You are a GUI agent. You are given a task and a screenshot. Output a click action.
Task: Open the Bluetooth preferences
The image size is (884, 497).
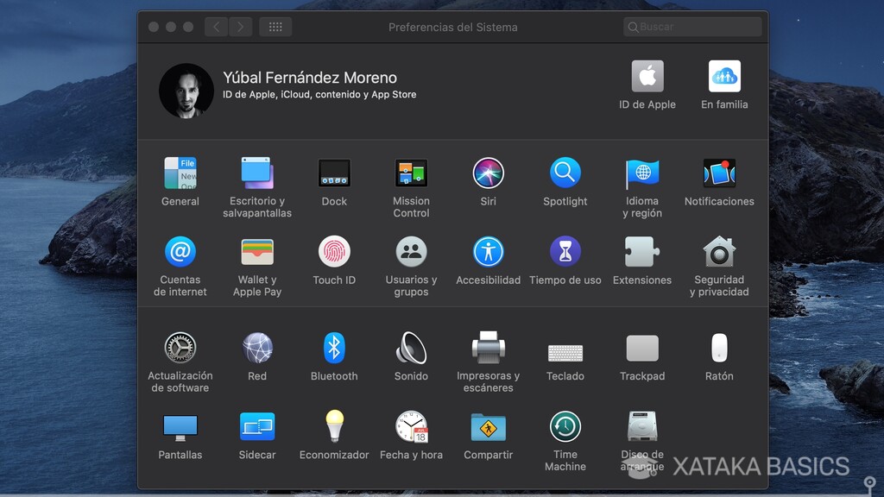334,348
